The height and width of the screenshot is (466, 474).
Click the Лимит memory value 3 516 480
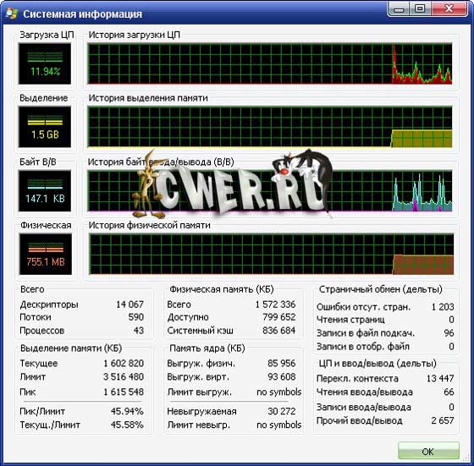pyautogui.click(x=124, y=377)
